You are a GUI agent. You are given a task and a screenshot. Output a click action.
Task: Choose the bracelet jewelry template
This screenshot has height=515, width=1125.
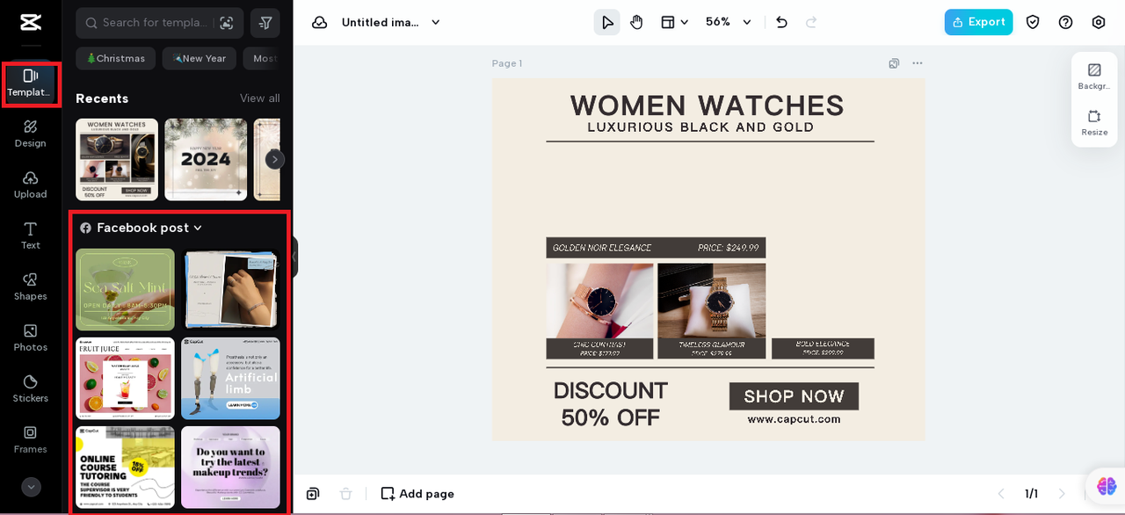[x=230, y=289]
